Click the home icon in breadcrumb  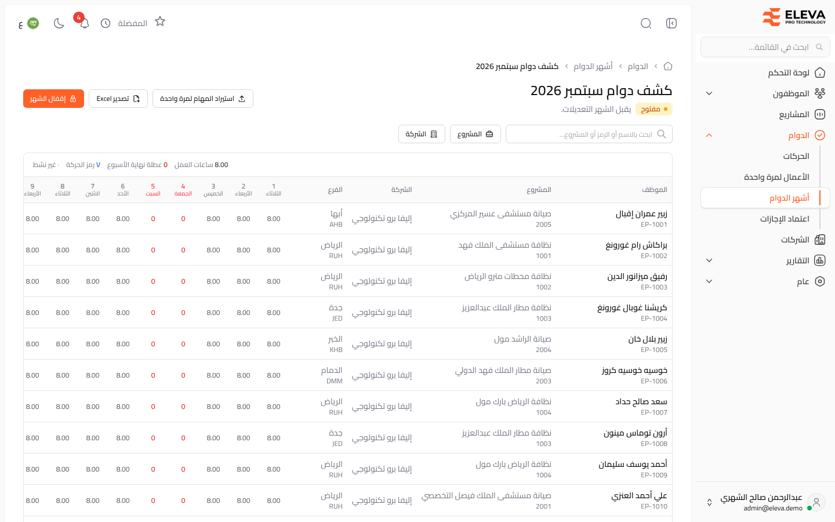[x=668, y=66]
